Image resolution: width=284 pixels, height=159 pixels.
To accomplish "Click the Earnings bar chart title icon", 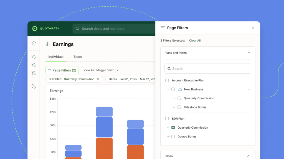I will point(48,44).
